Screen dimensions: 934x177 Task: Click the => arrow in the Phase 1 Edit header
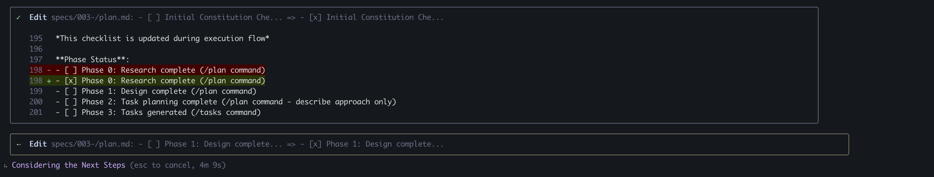291,144
